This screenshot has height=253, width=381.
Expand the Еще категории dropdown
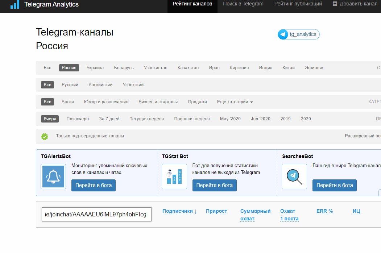tap(235, 102)
